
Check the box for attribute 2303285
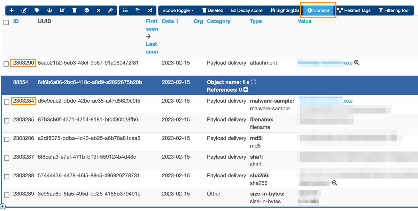tap(6, 120)
